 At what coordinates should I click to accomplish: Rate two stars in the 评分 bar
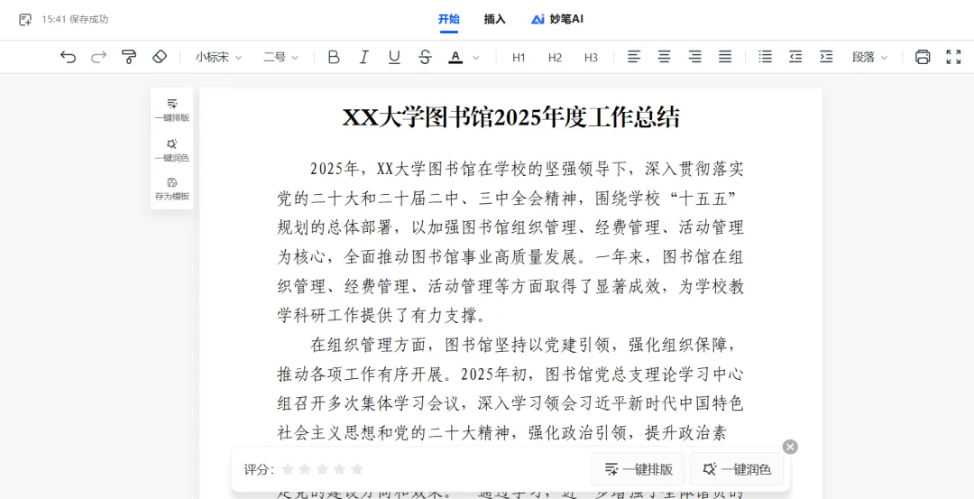(x=305, y=469)
